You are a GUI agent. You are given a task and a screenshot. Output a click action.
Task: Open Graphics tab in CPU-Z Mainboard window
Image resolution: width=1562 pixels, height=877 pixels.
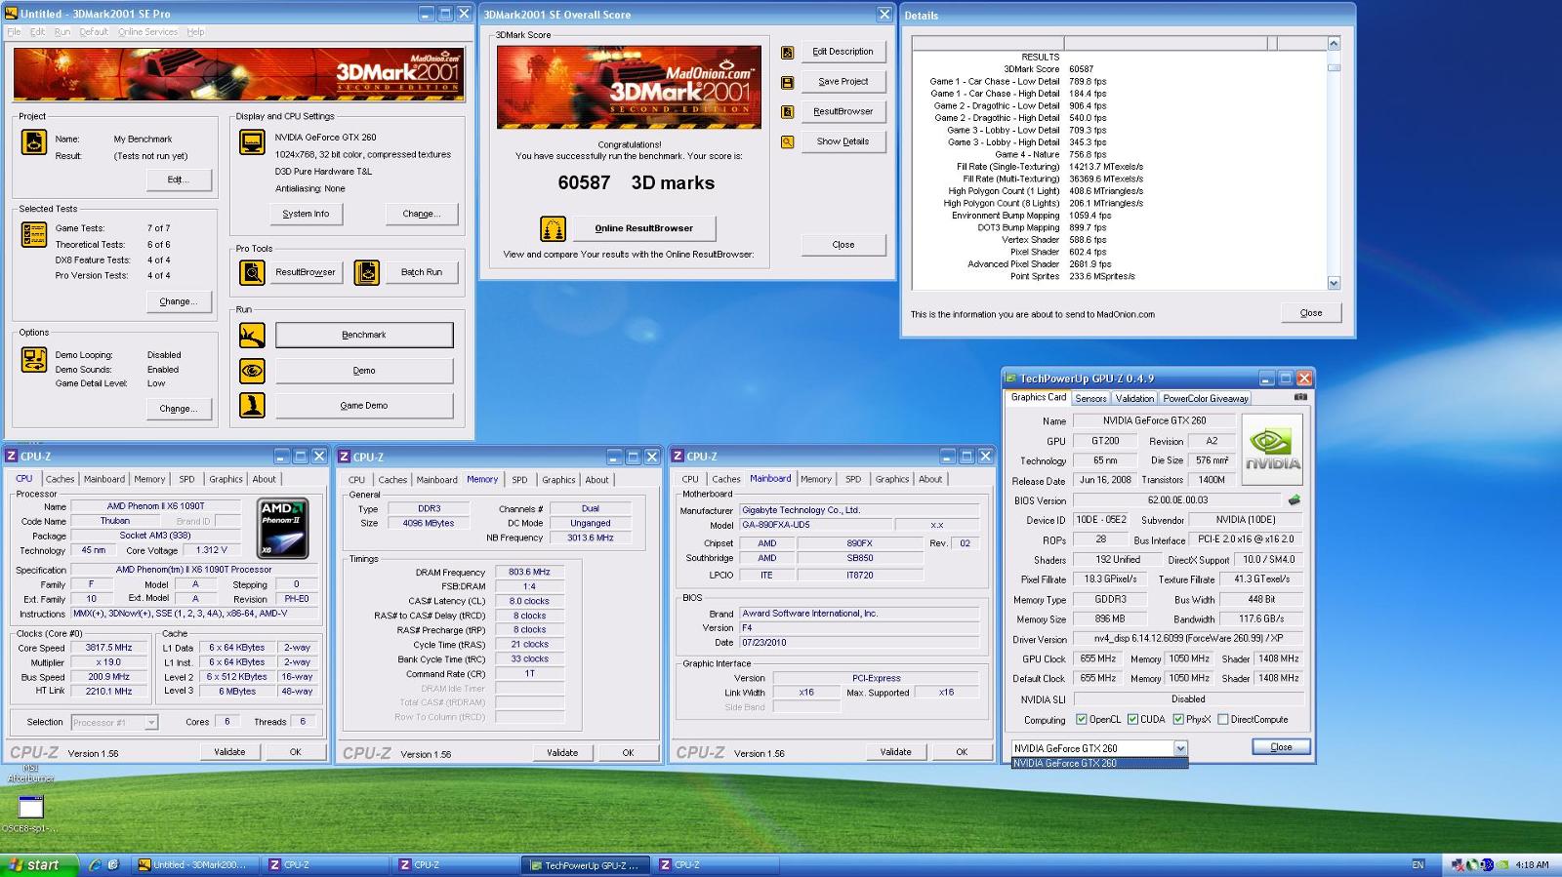pyautogui.click(x=891, y=479)
